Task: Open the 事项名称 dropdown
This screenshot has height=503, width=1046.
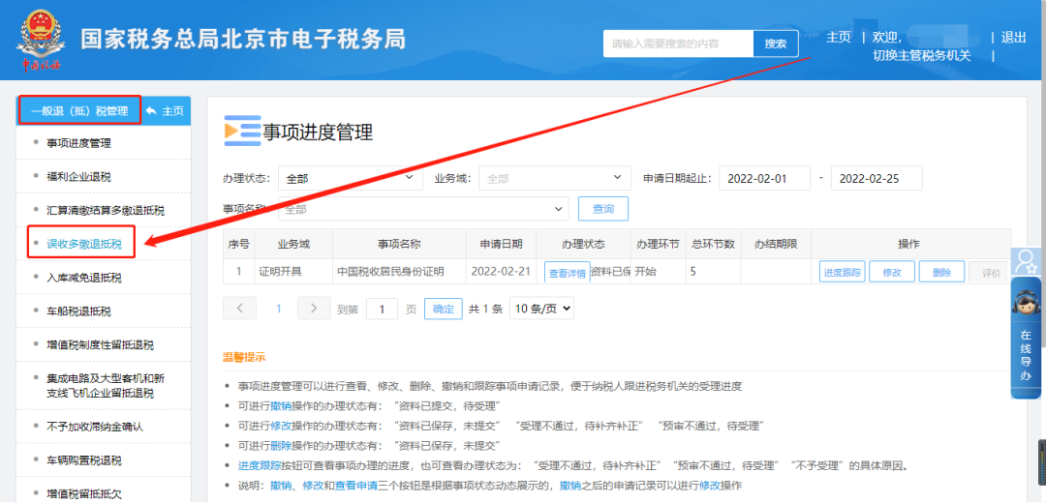Action: [423, 209]
